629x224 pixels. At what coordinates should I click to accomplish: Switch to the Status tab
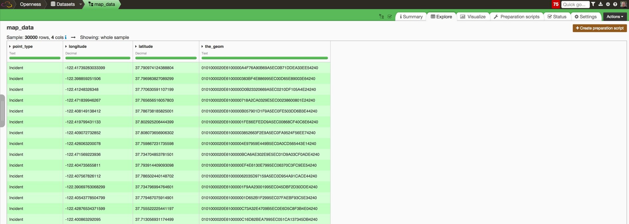557,17
